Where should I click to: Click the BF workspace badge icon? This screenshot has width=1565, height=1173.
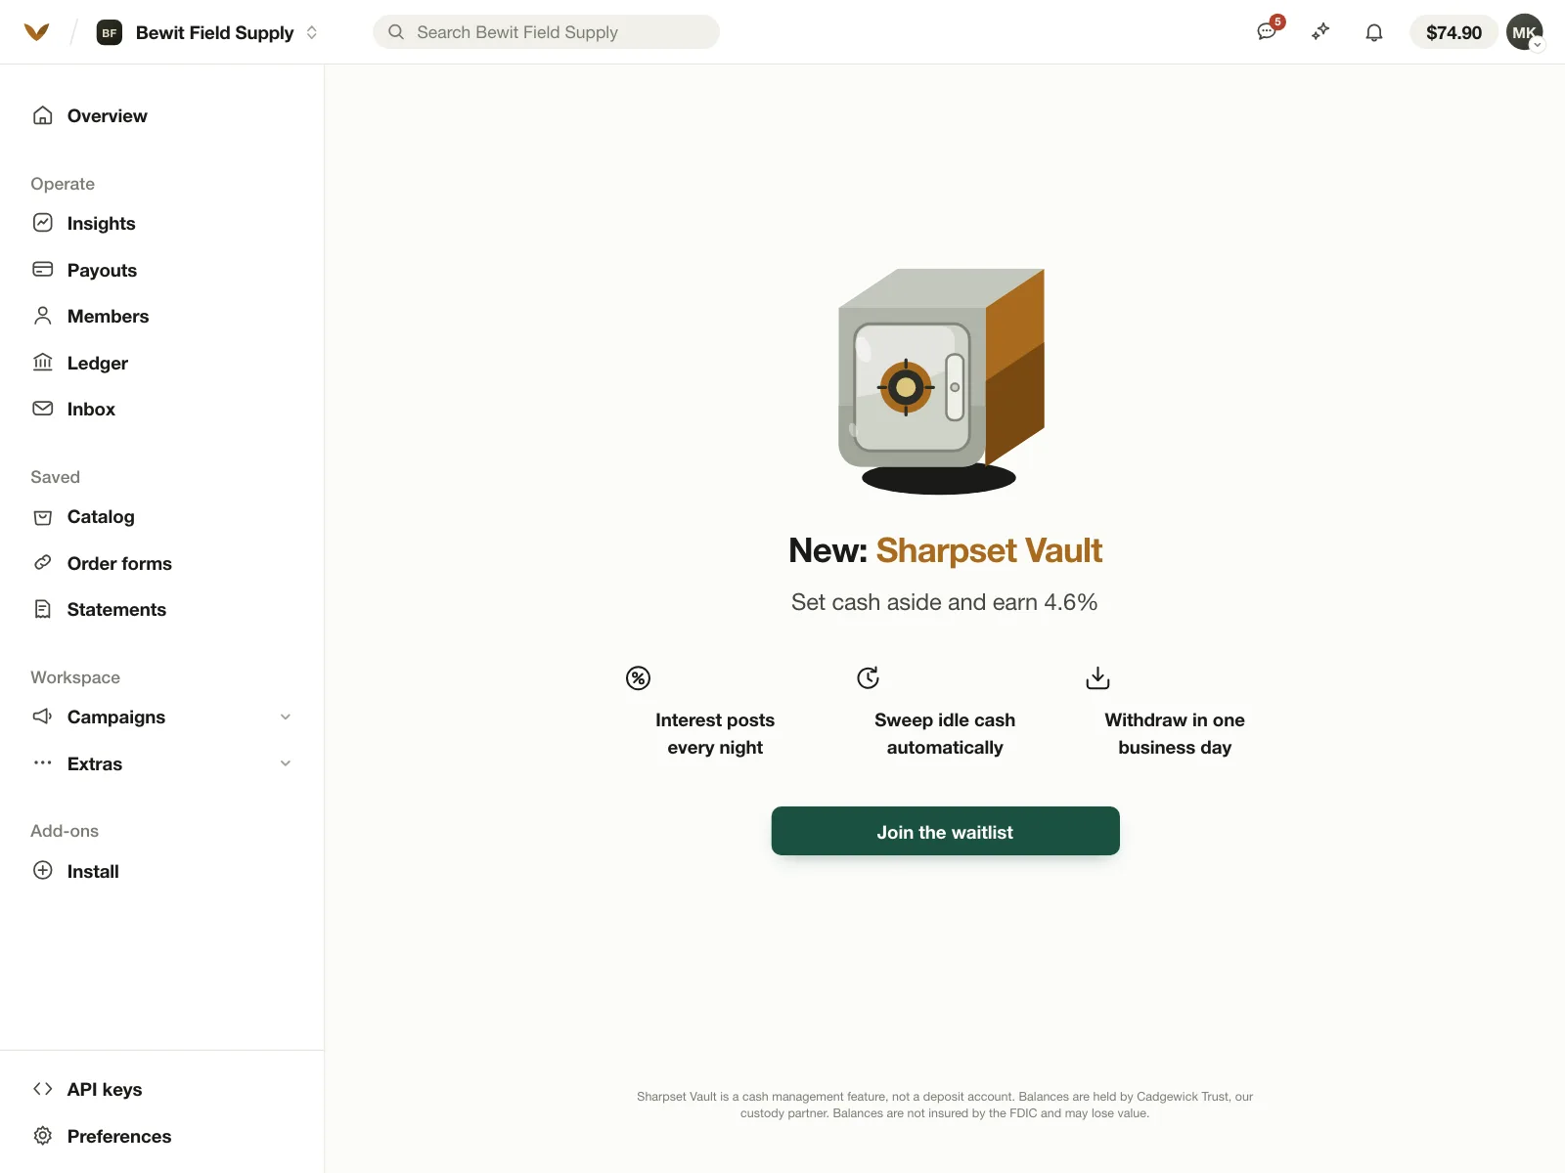110,32
